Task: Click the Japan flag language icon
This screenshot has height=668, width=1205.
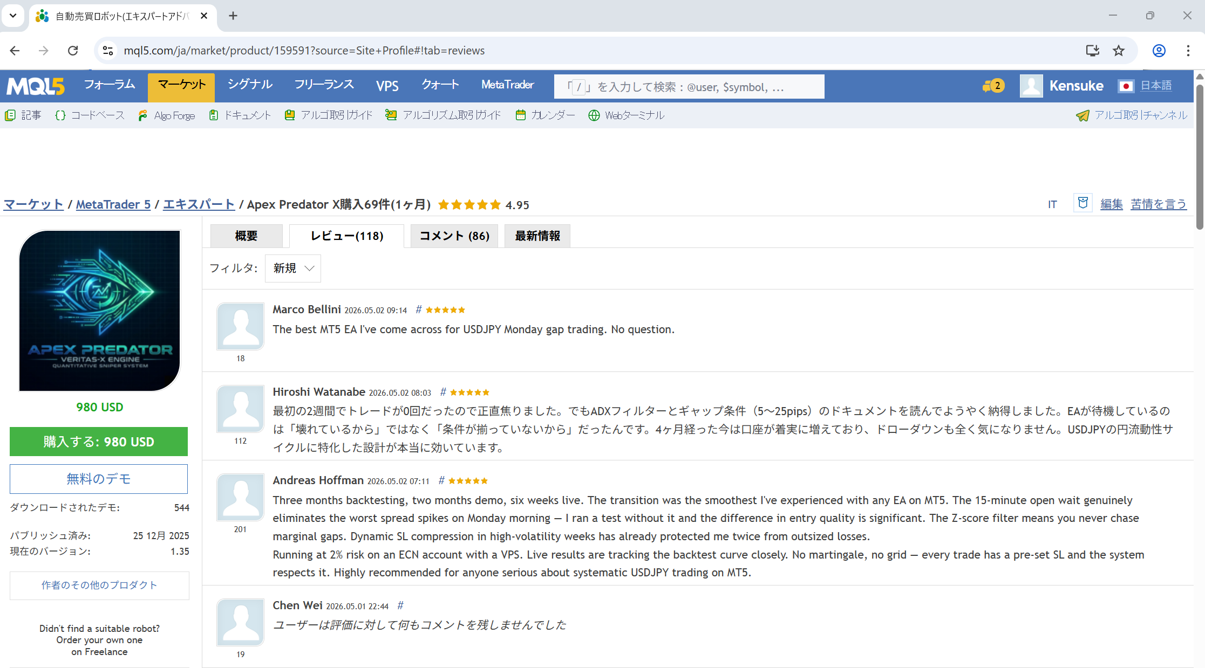Action: (x=1126, y=86)
